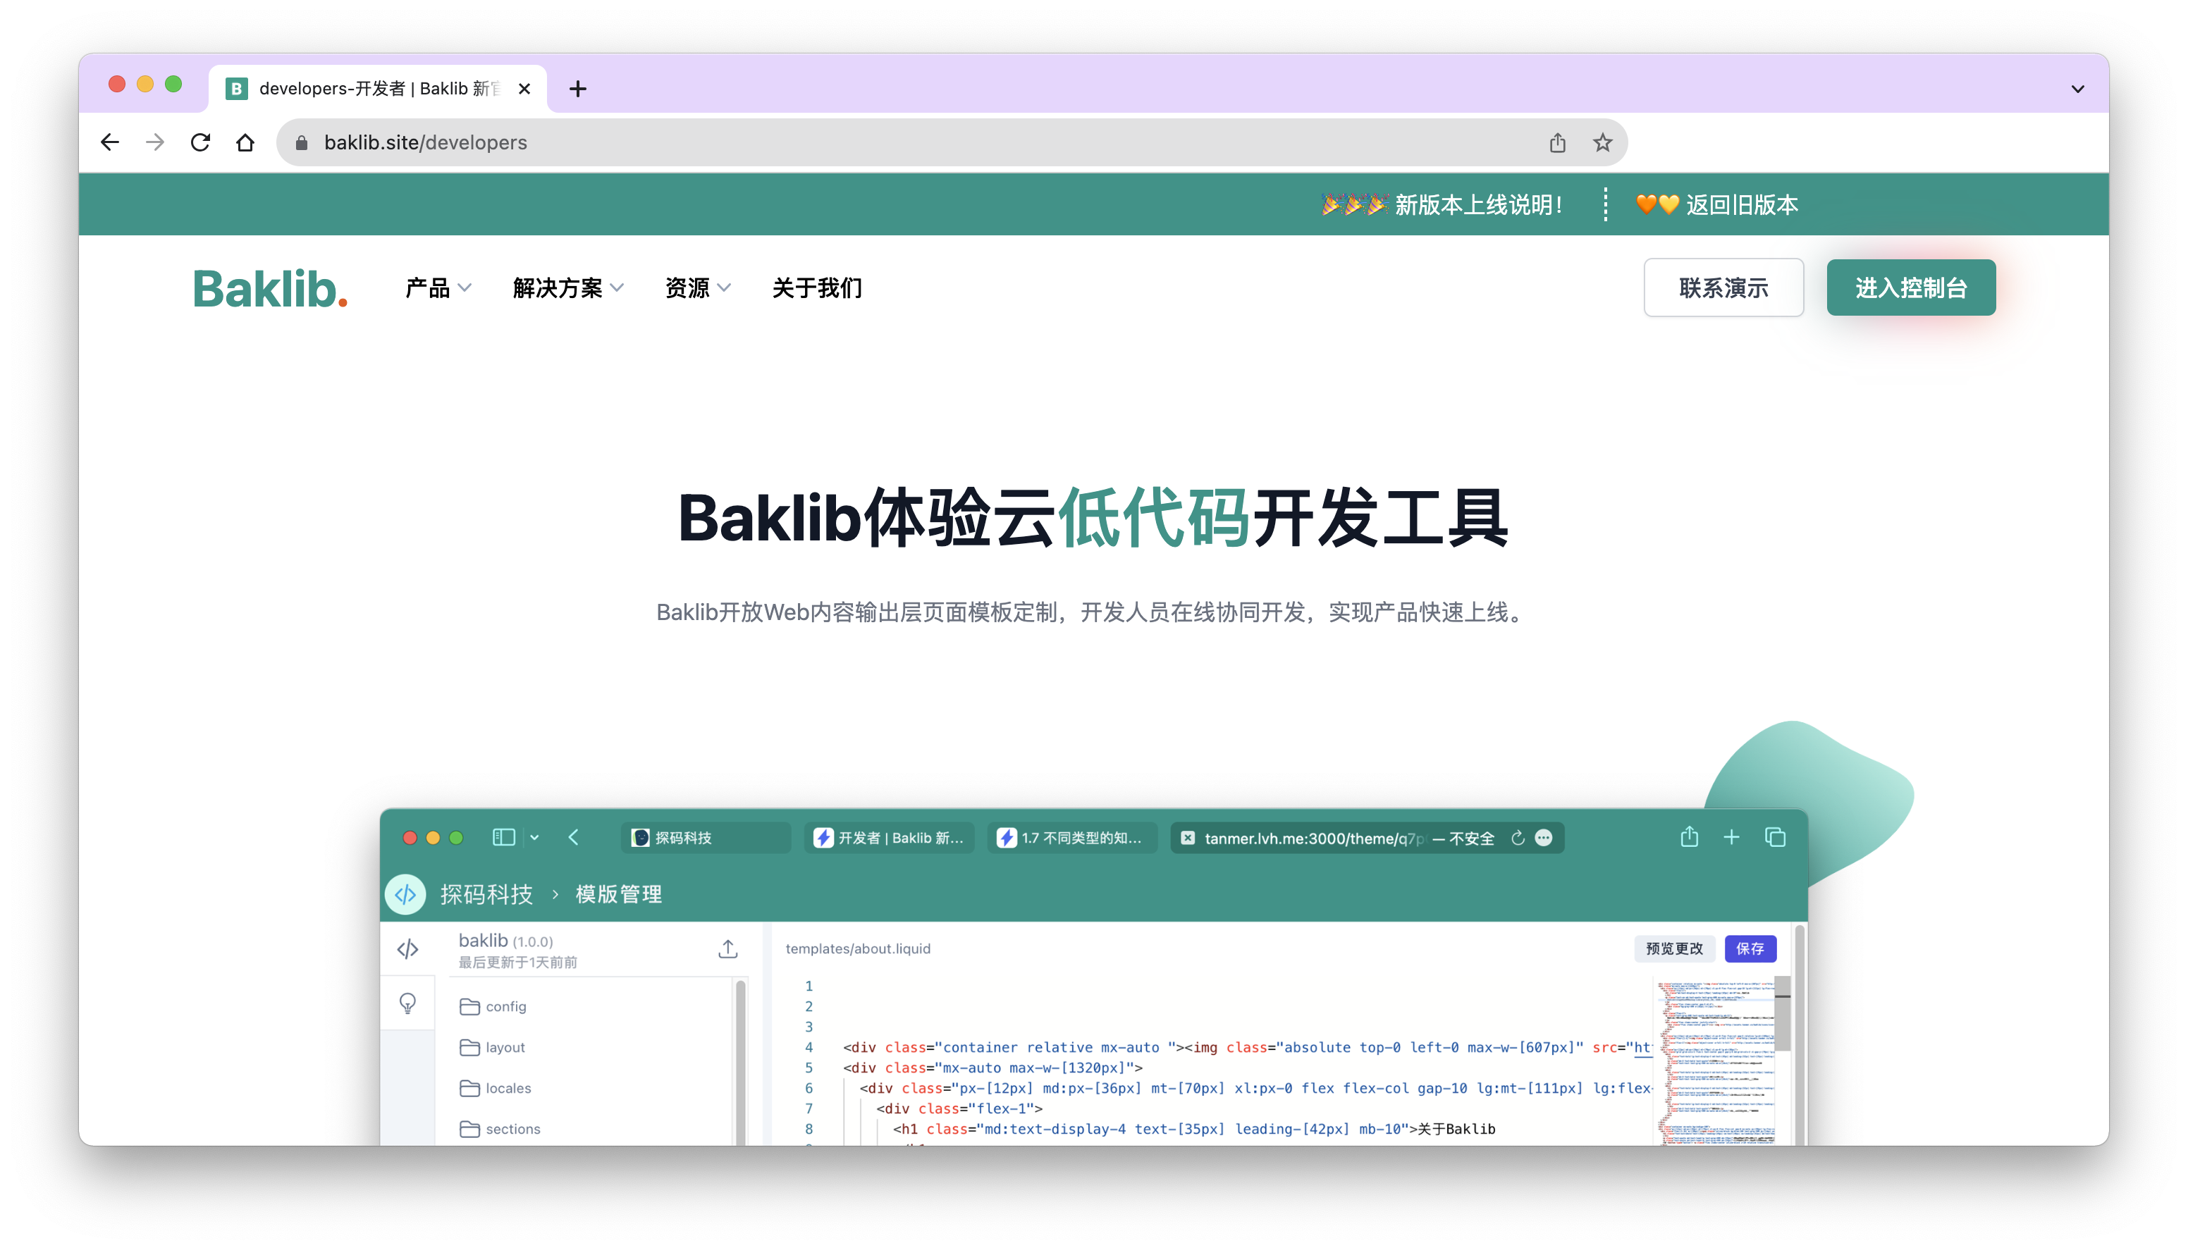Select the code brackets icon in left sidebar

408,948
